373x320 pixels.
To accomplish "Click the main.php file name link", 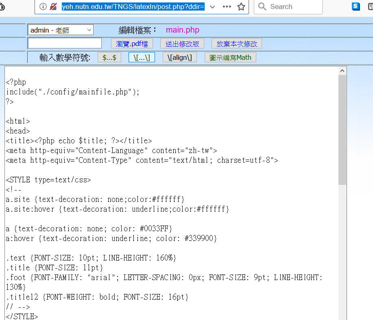I will tap(183, 30).
